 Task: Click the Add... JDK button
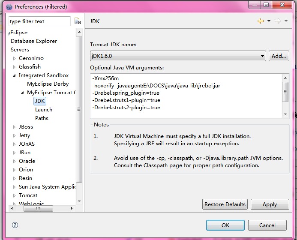[x=279, y=56]
